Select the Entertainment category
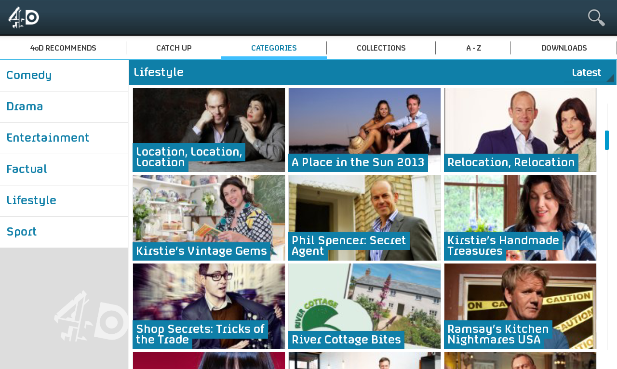 [64, 138]
